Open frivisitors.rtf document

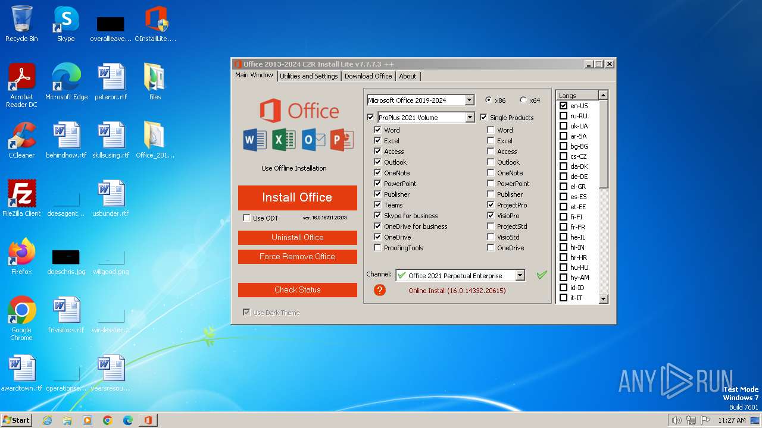point(66,315)
